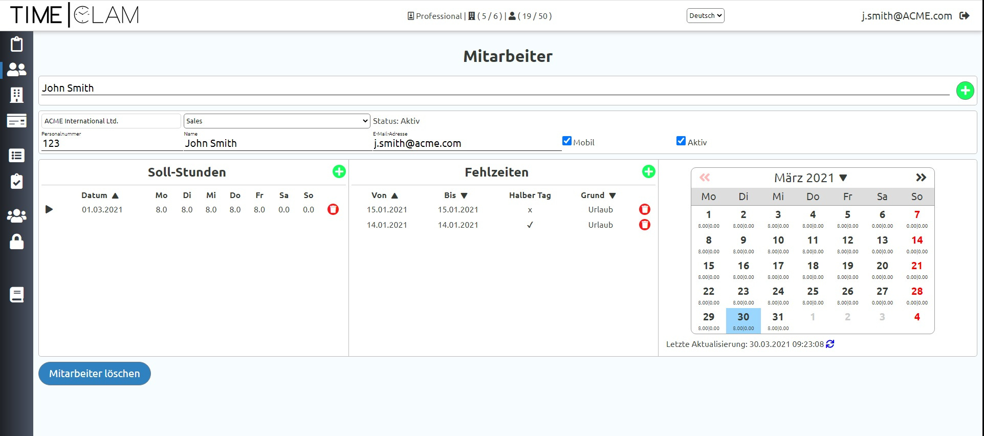The width and height of the screenshot is (984, 436).
Task: Open the Sales department dropdown
Action: pos(277,121)
